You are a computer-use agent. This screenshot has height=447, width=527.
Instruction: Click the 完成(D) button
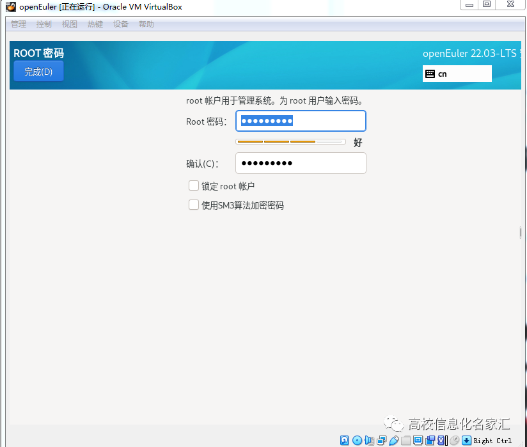point(38,72)
